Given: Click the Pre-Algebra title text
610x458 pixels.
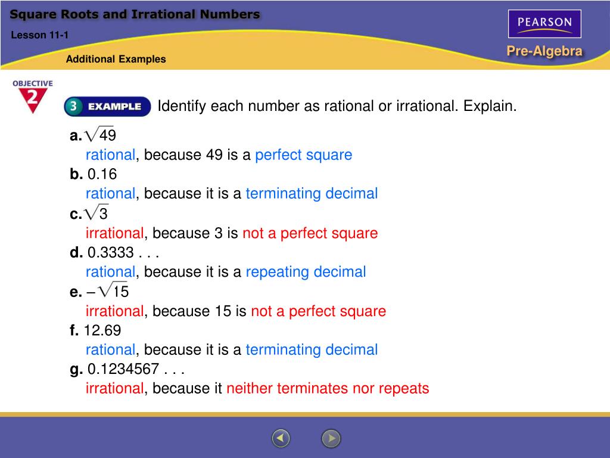Looking at the screenshot, I should click(x=544, y=51).
